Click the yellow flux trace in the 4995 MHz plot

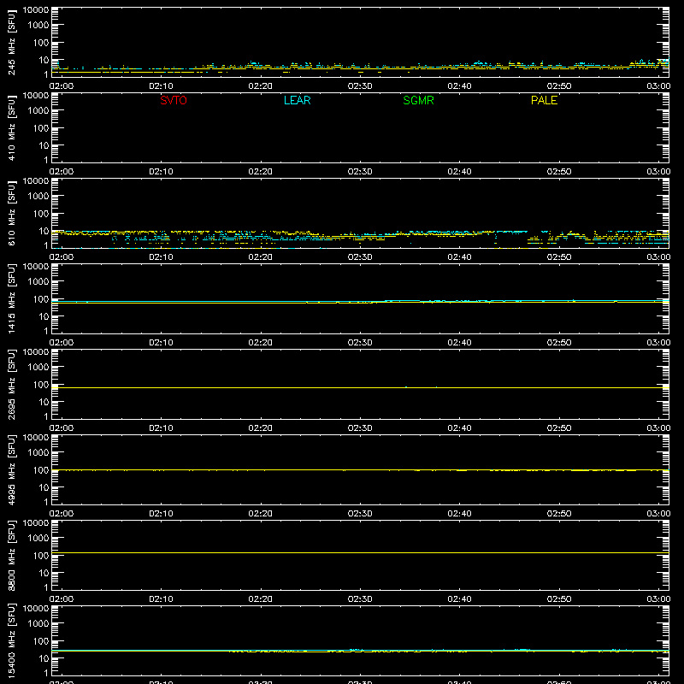pyautogui.click(x=360, y=469)
